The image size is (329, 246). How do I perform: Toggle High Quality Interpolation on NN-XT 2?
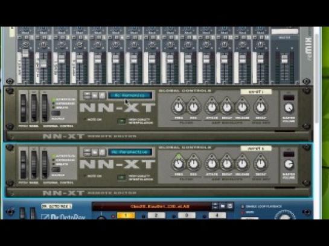click(122, 177)
